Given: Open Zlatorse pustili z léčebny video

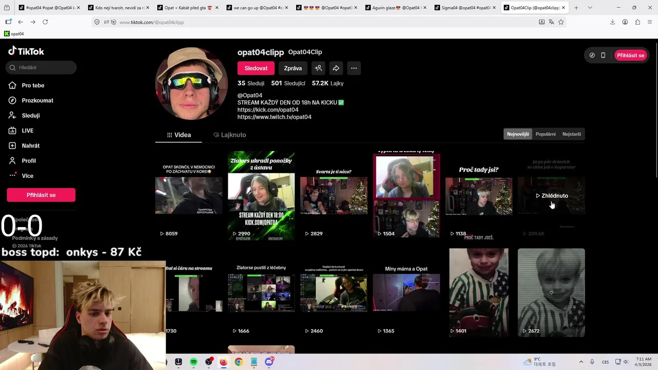Looking at the screenshot, I should pos(261,292).
